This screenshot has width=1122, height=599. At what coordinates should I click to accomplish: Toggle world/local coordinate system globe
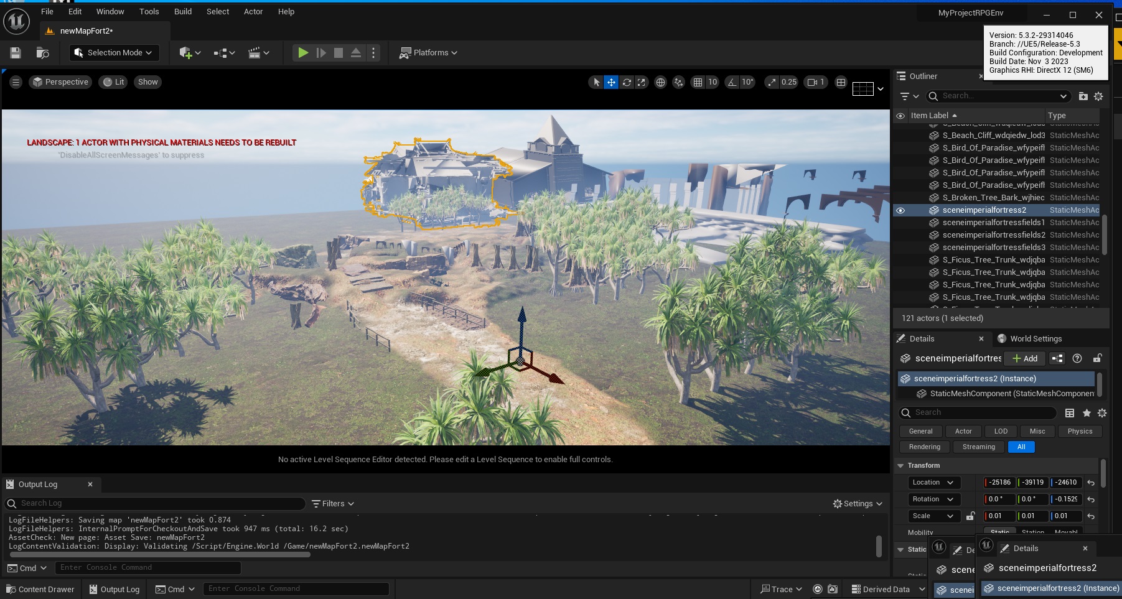pos(660,82)
